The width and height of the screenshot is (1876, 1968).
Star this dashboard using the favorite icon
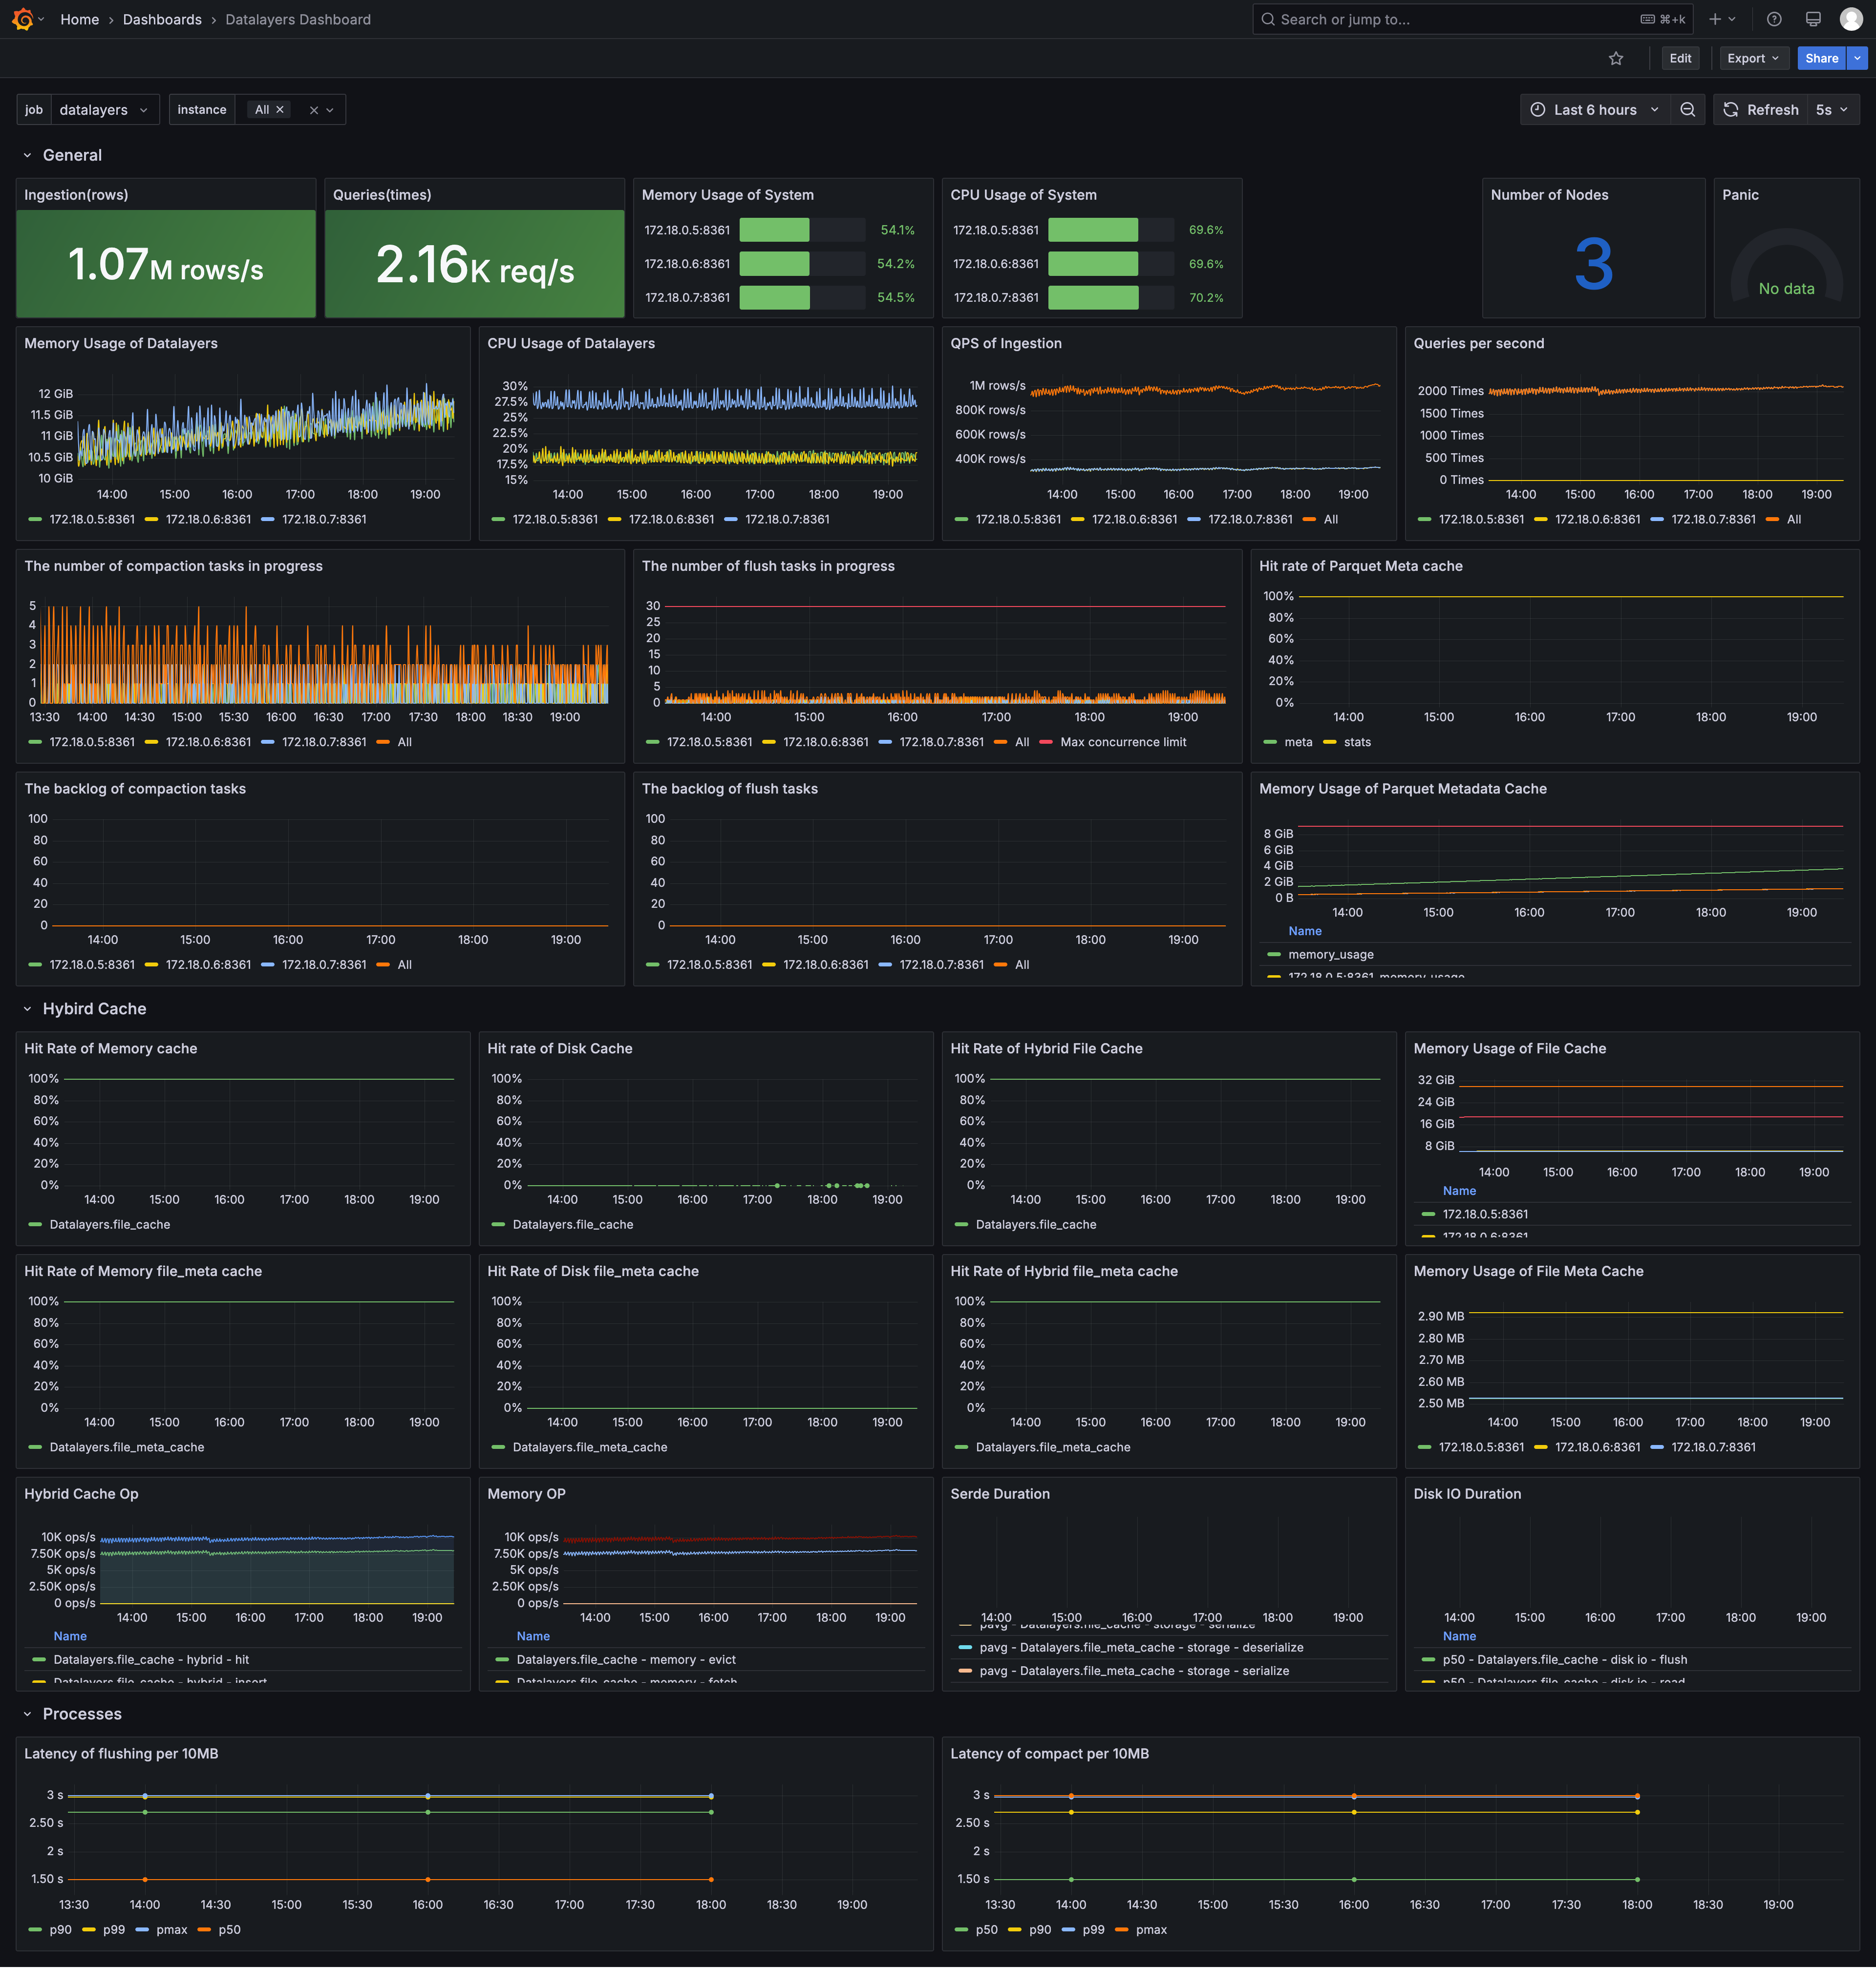(1616, 58)
